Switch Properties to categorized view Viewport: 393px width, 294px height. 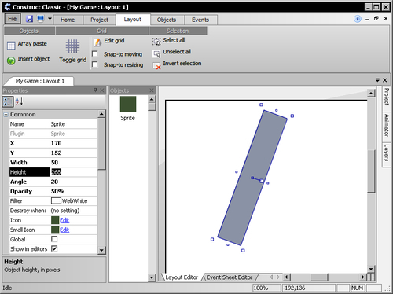[x=8, y=101]
